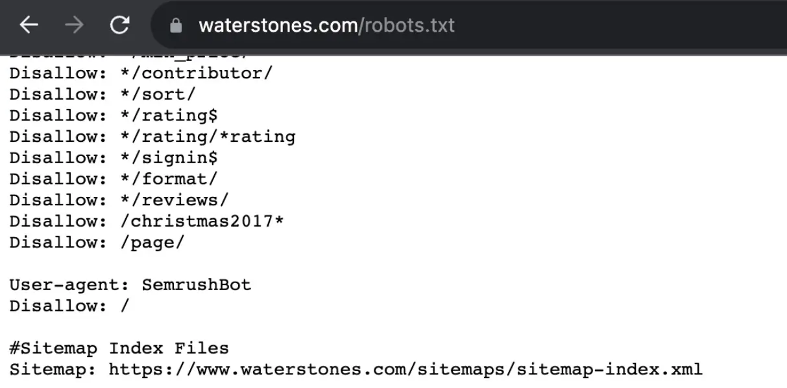Select the robots.txt portion of the URL
Viewport: 787px width, 388px height.
pos(410,25)
